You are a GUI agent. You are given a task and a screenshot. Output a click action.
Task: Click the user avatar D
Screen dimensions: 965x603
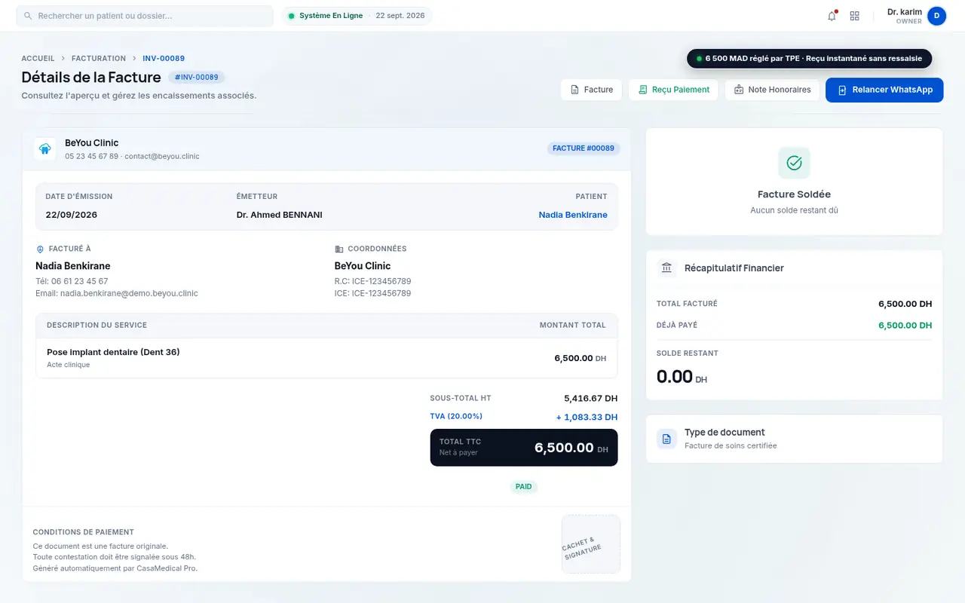(937, 16)
